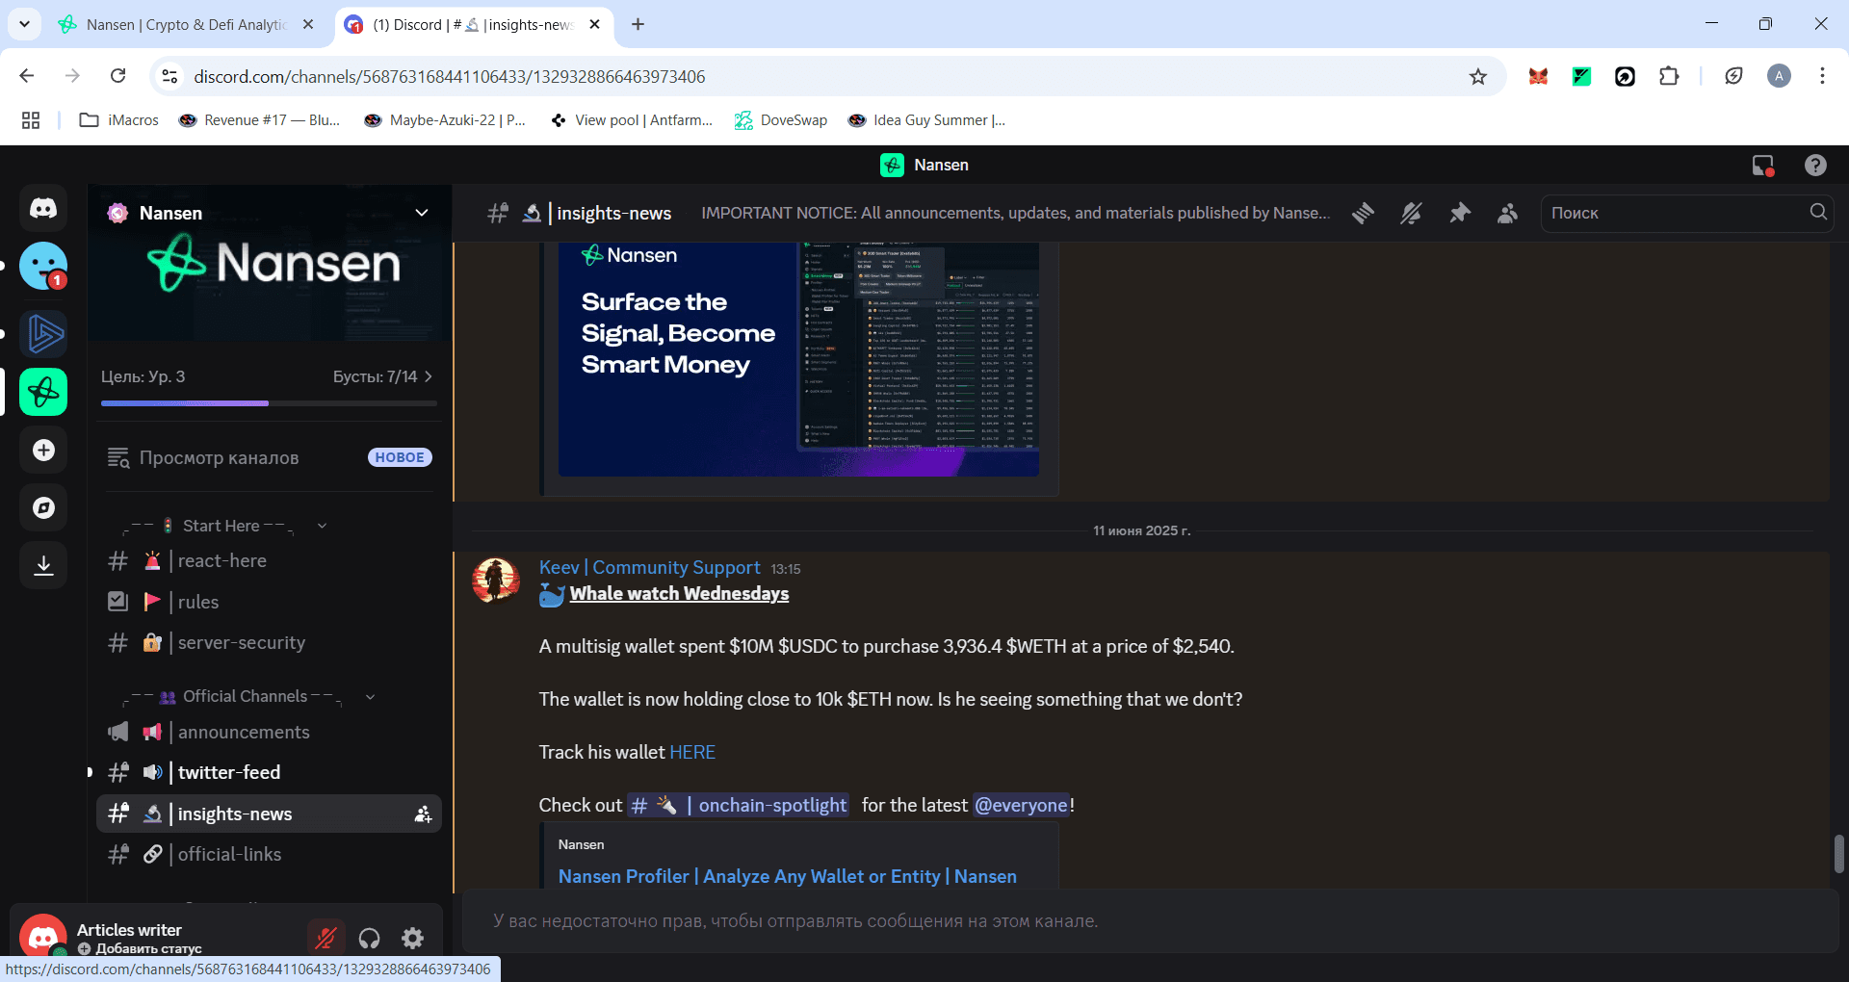This screenshot has height=982, width=1849.
Task: Open notification settings bell in header
Action: pos(1411,213)
